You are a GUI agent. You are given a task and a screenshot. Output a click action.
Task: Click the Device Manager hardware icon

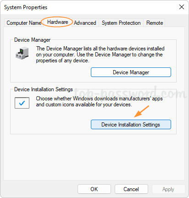22,53
